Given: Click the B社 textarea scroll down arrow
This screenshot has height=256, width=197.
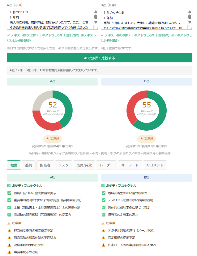Looking at the screenshot, I should 190,22.
